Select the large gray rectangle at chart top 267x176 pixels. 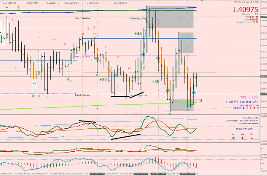click(x=170, y=17)
